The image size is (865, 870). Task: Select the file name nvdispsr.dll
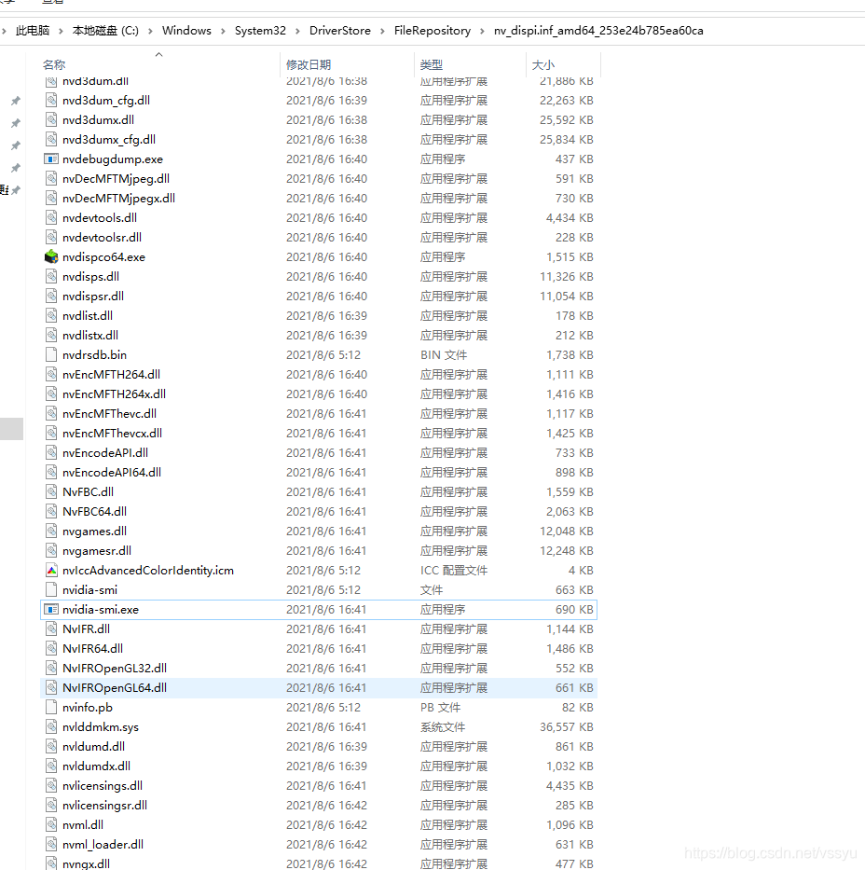click(x=93, y=297)
